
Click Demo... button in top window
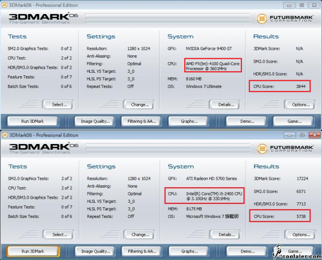pos(247,121)
